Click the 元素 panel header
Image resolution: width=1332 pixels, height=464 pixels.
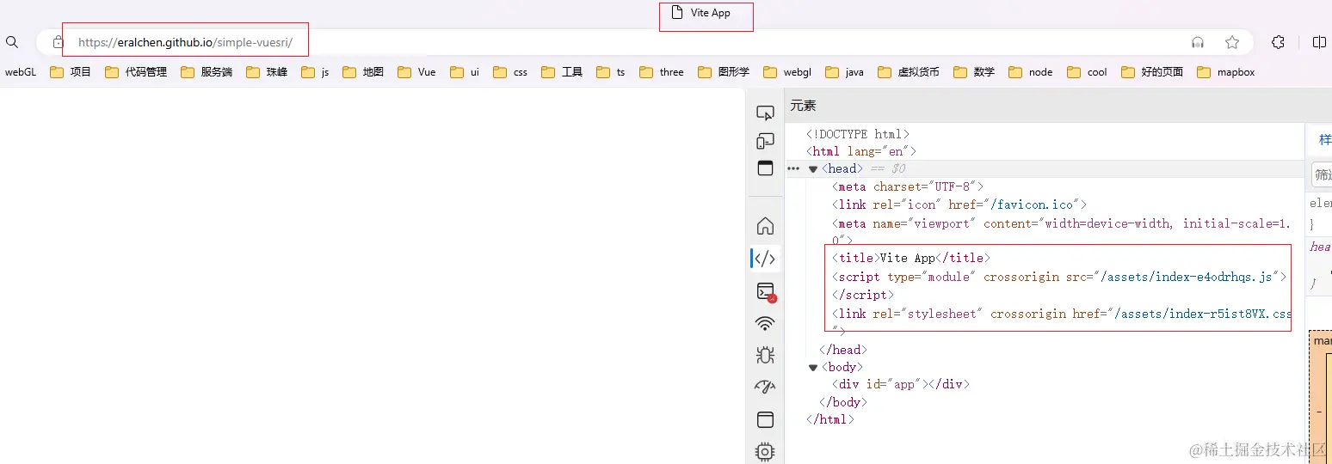804,106
